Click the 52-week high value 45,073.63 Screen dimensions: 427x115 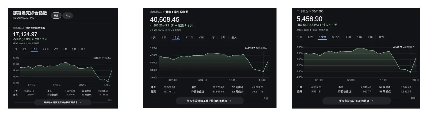click(258, 87)
